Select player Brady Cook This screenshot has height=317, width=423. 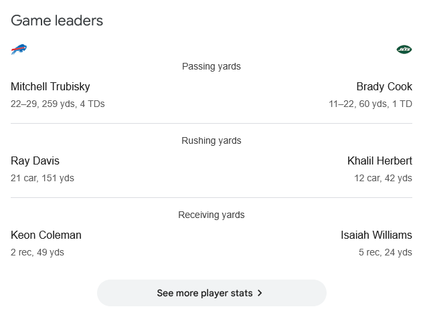click(x=384, y=86)
